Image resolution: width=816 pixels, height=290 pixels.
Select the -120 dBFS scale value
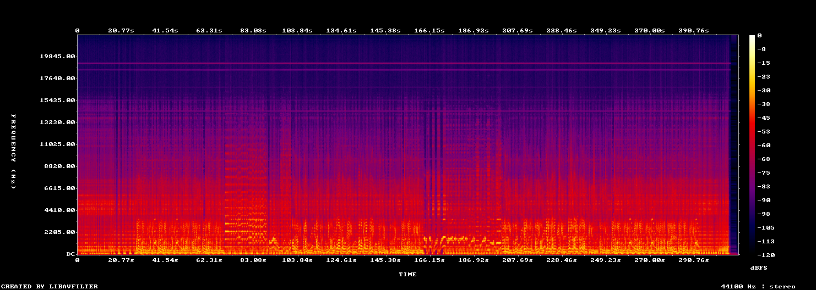tap(766, 255)
